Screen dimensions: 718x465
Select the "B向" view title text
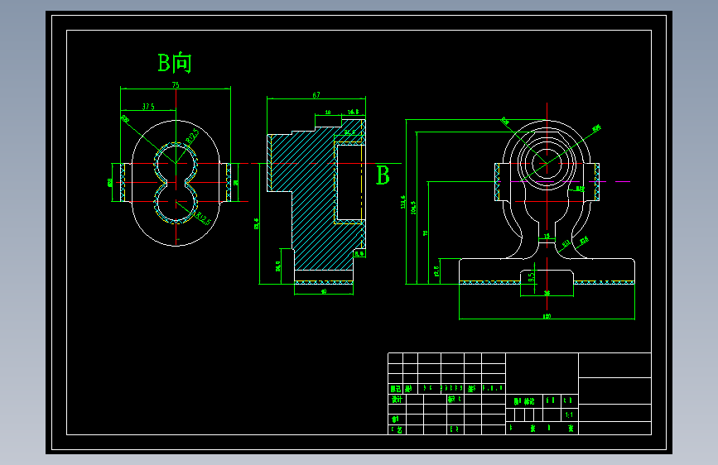pos(175,63)
